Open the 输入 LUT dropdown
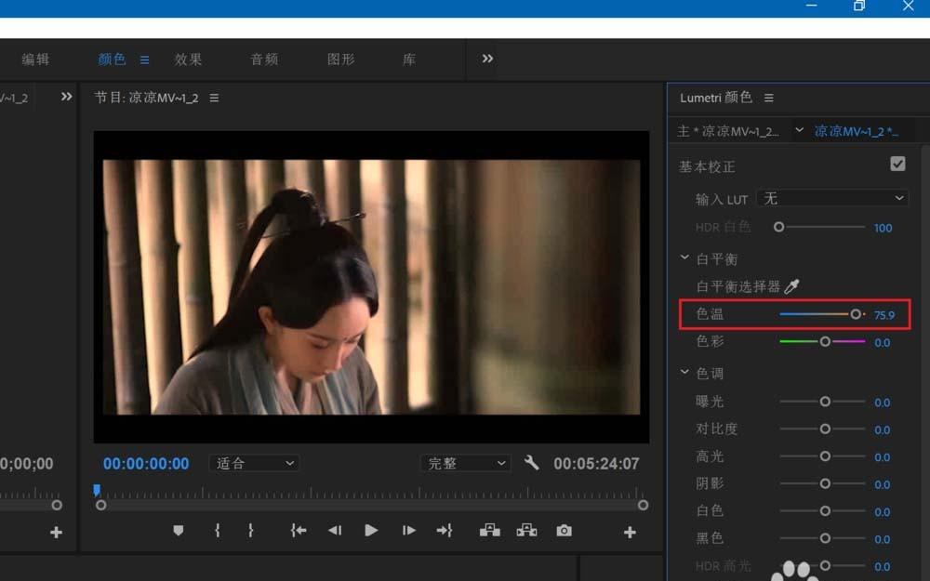Viewport: 930px width, 581px height. (x=832, y=198)
